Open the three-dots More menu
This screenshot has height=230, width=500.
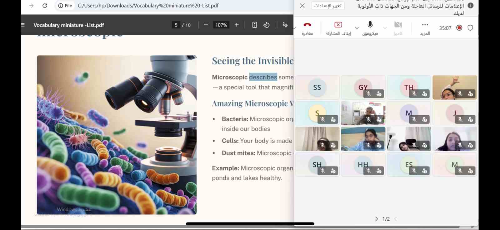[425, 25]
